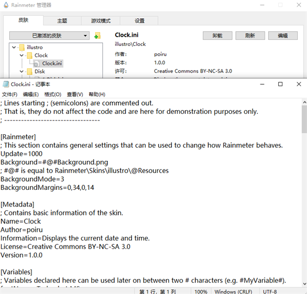Click the Update=1000 line
The width and height of the screenshot is (307, 294).
tap(21, 154)
